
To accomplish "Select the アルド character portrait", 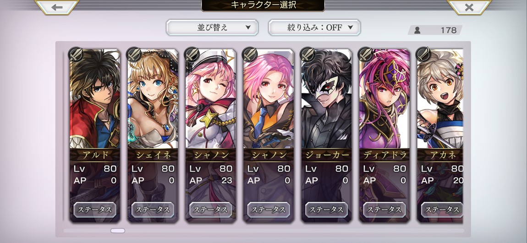I will click(95, 99).
